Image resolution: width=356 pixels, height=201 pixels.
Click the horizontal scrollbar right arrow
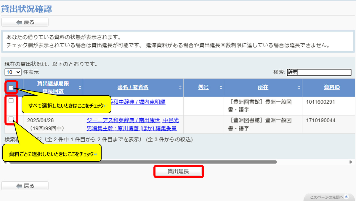tap(351, 162)
